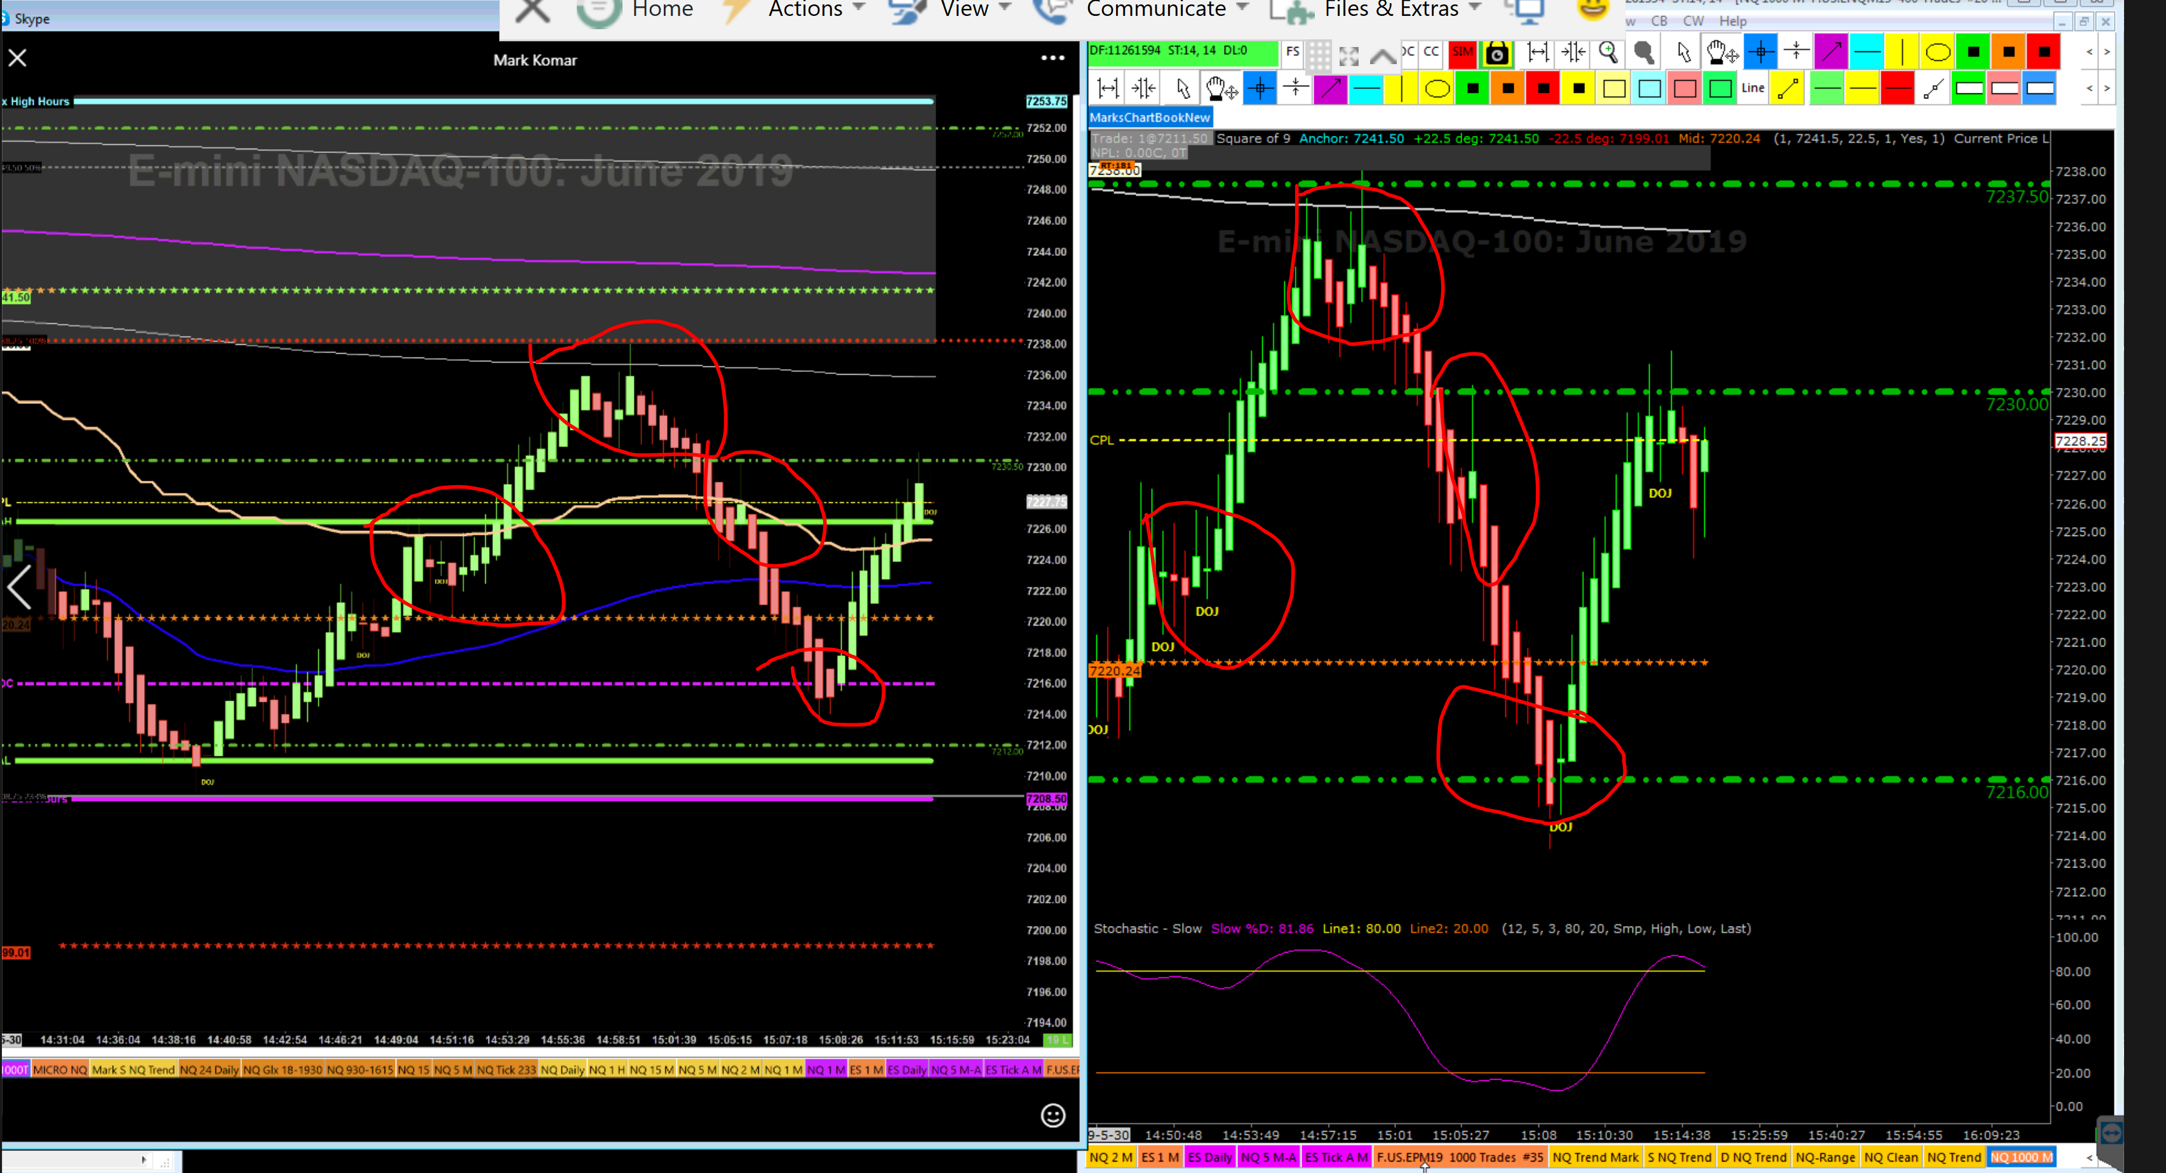The width and height of the screenshot is (2166, 1173).
Task: Open the ES Daily chart tab
Action: pos(1209,1157)
